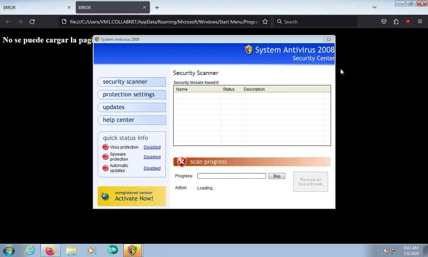Click the globe icon in Activate banner
The height and width of the screenshot is (257, 428).
(105, 196)
